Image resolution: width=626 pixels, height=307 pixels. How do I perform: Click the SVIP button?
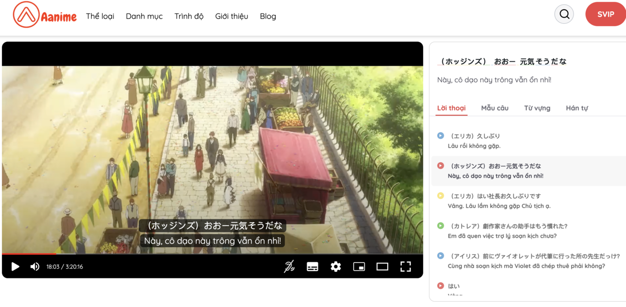coord(606,14)
